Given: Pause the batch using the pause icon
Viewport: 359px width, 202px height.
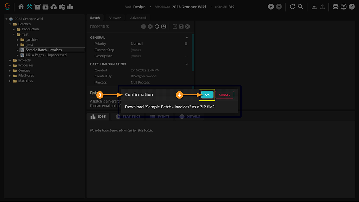Looking at the screenshot, I should [143, 27].
